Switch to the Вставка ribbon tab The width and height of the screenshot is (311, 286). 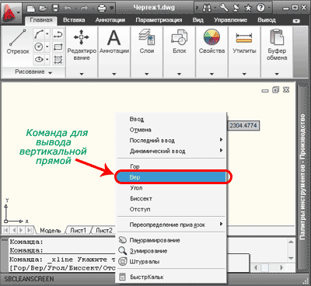click(x=74, y=20)
